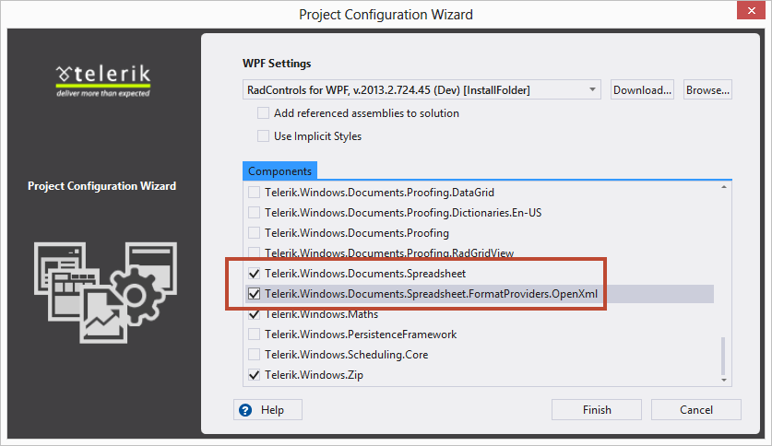772x446 pixels.
Task: Click the Download... button
Action: [x=642, y=90]
